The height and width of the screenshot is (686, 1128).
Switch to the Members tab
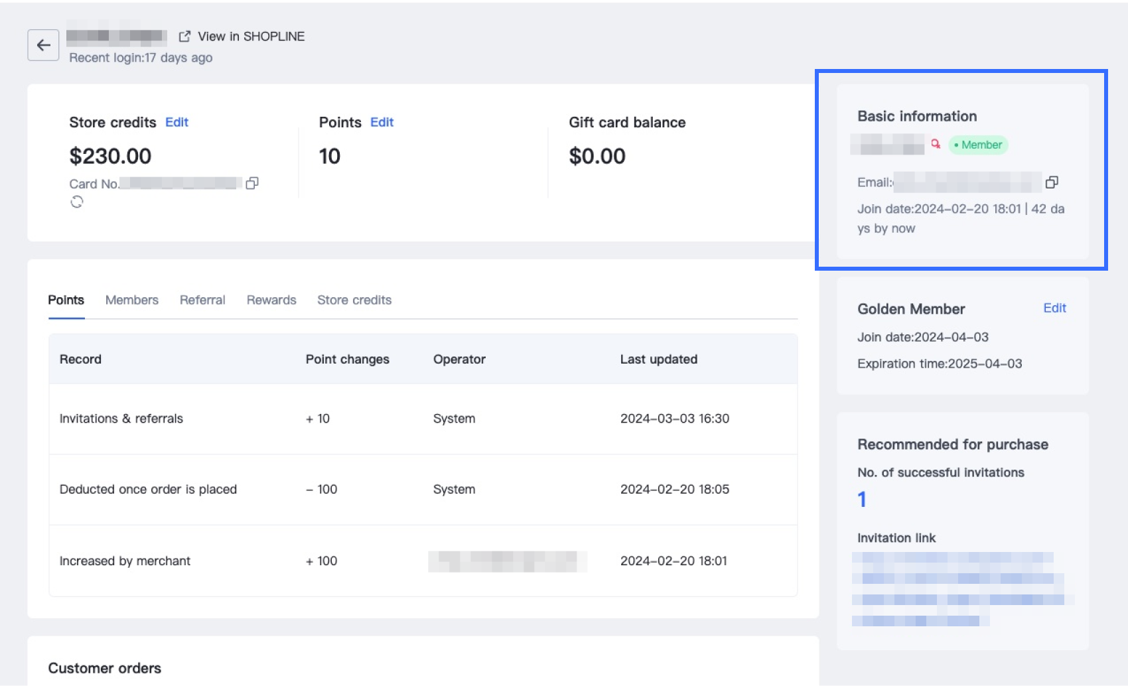coord(131,300)
